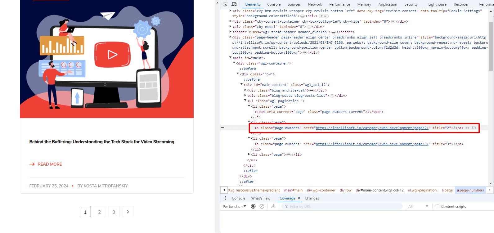Select the ul.wgl-pagination breadcrumb

click(x=423, y=190)
